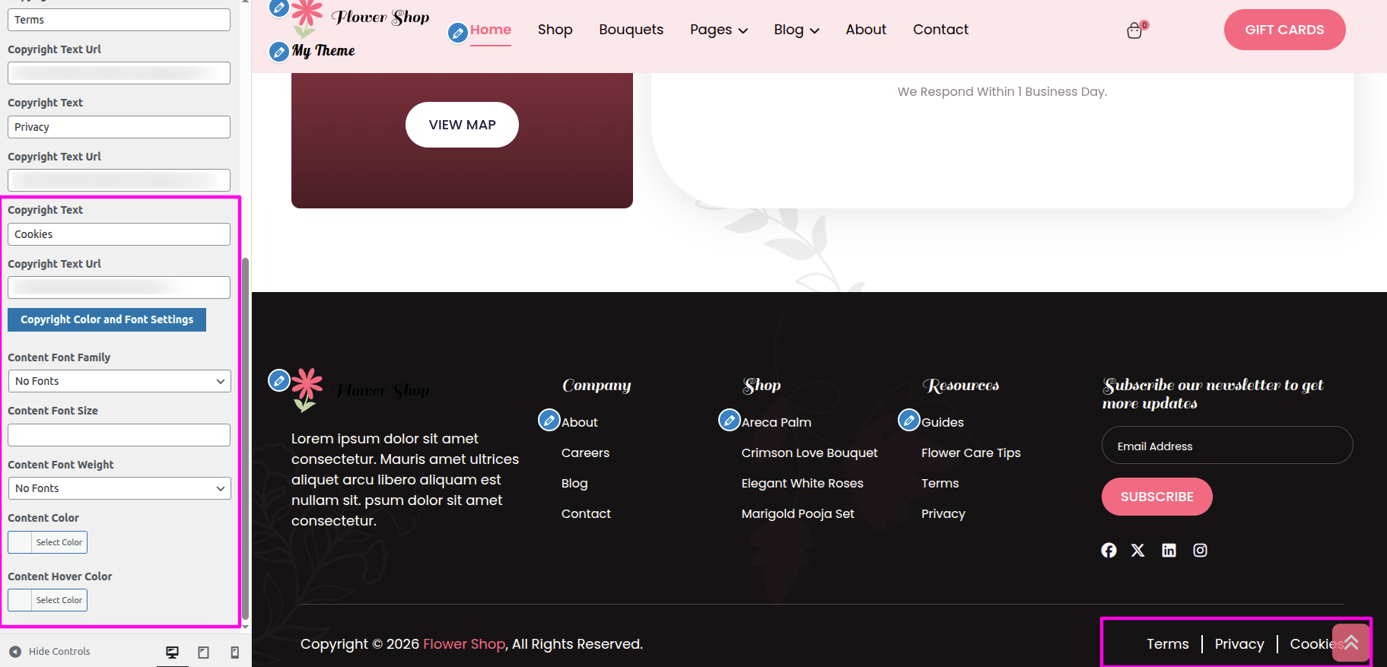Switch to desktop preview device icon
Image resolution: width=1387 pixels, height=667 pixels.
173,652
